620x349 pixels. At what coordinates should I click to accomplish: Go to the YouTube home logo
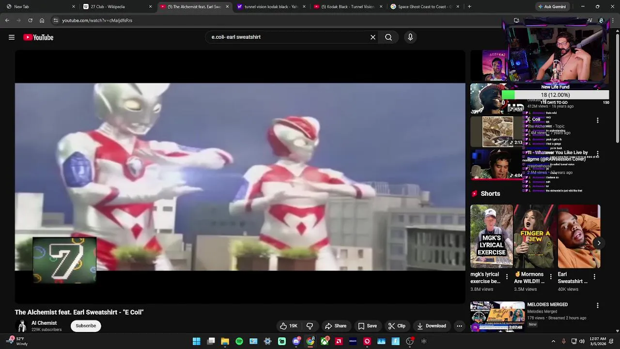click(x=38, y=37)
